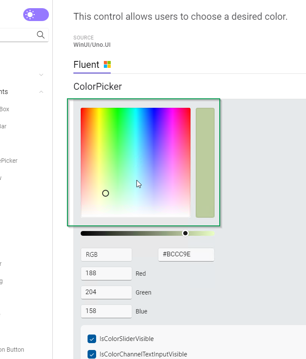The height and width of the screenshot is (359, 306).
Task: Click the green color preview swatch
Action: 205,162
